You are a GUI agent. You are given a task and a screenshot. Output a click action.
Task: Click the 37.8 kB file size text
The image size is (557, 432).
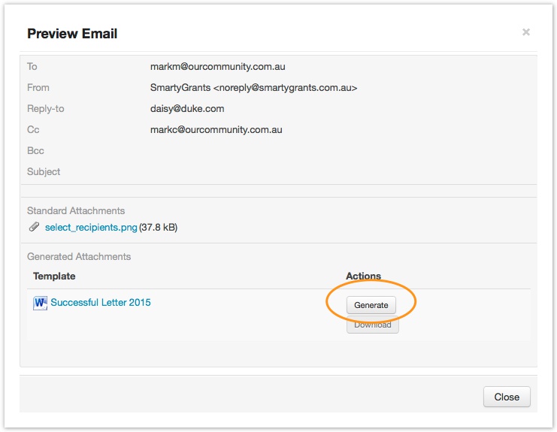[159, 227]
